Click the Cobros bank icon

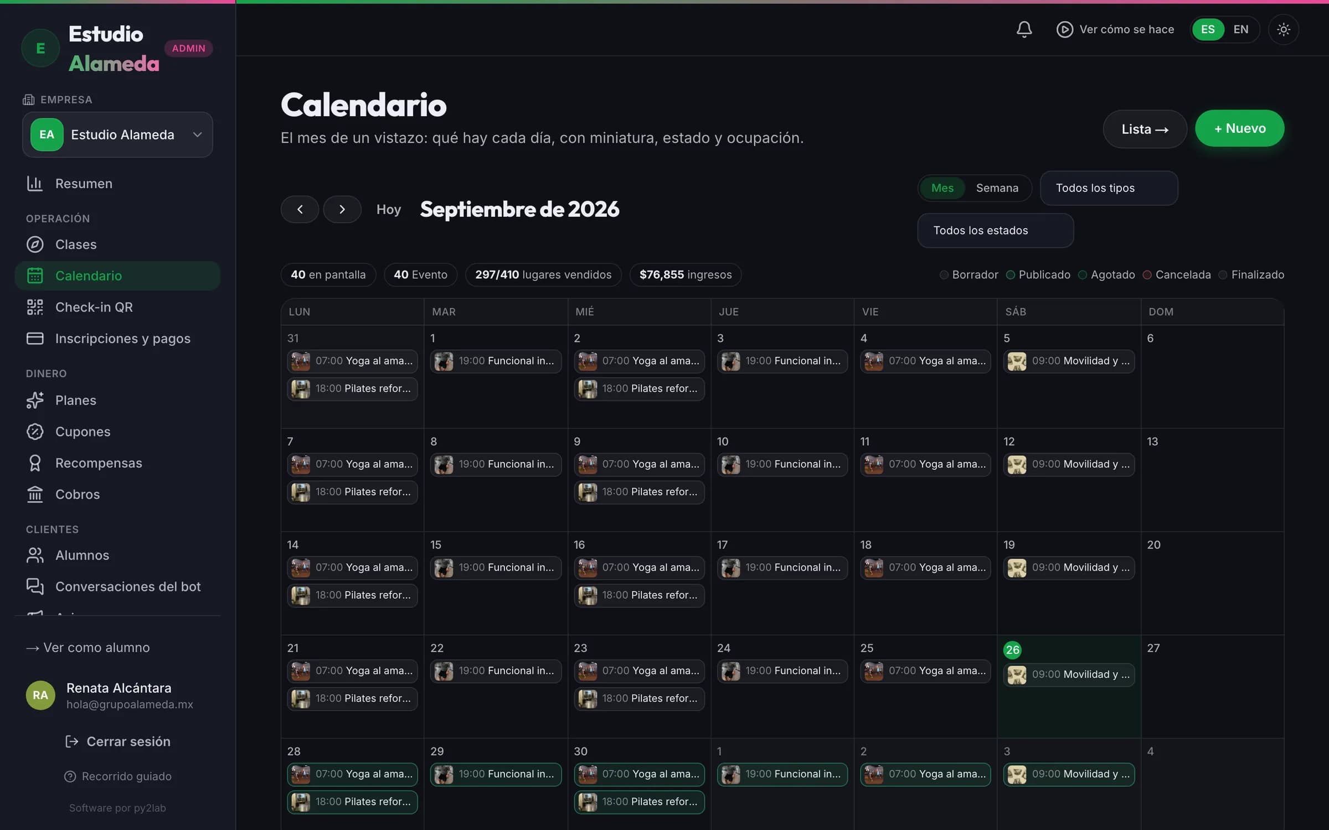click(35, 494)
